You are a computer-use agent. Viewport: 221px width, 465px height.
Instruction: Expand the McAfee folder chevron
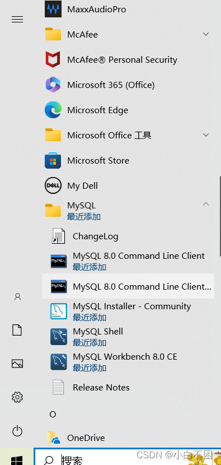pos(206,34)
